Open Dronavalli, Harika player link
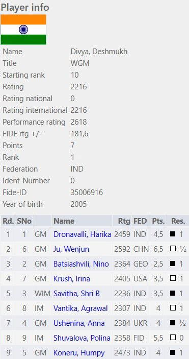 click(82, 234)
